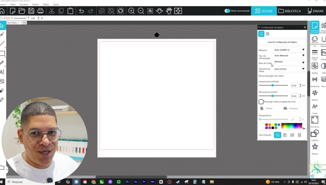
Task: Click the Undo arrow icon
Action: tap(81, 11)
